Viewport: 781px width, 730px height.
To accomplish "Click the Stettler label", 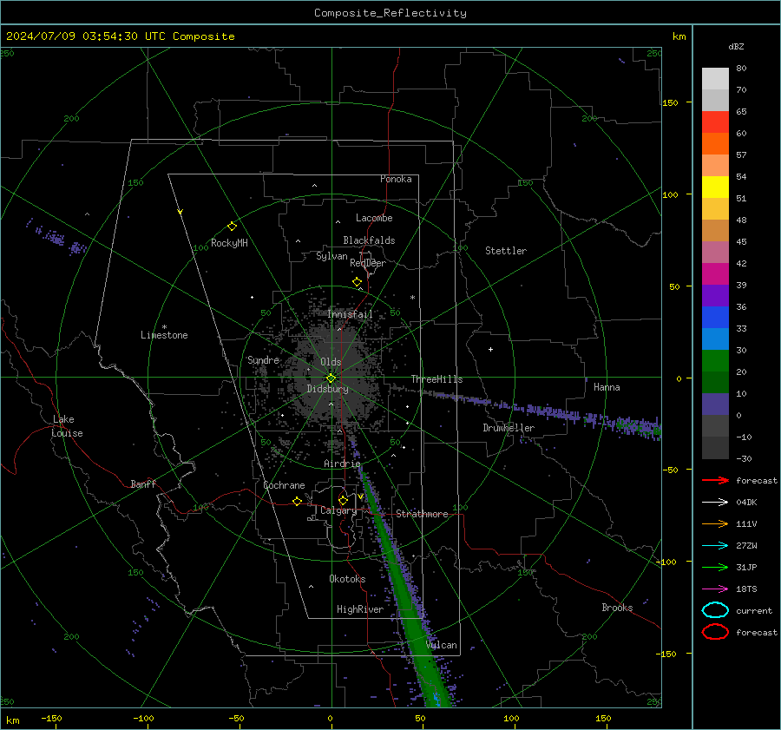I will 506,251.
